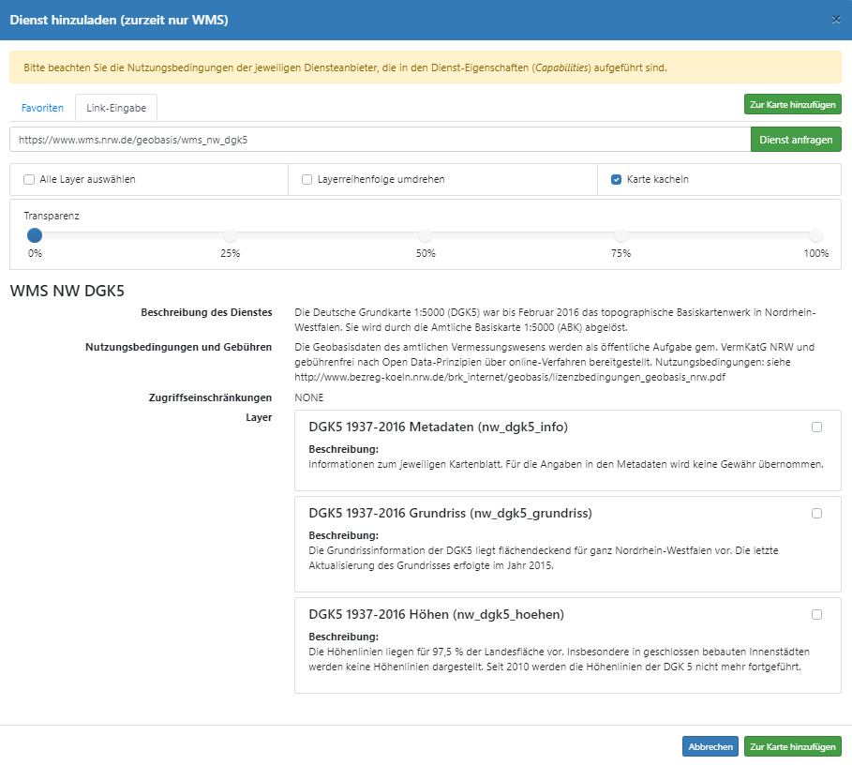The image size is (852, 765).
Task: Click the dialog title Dienst hinzuladen
Action: click(119, 20)
